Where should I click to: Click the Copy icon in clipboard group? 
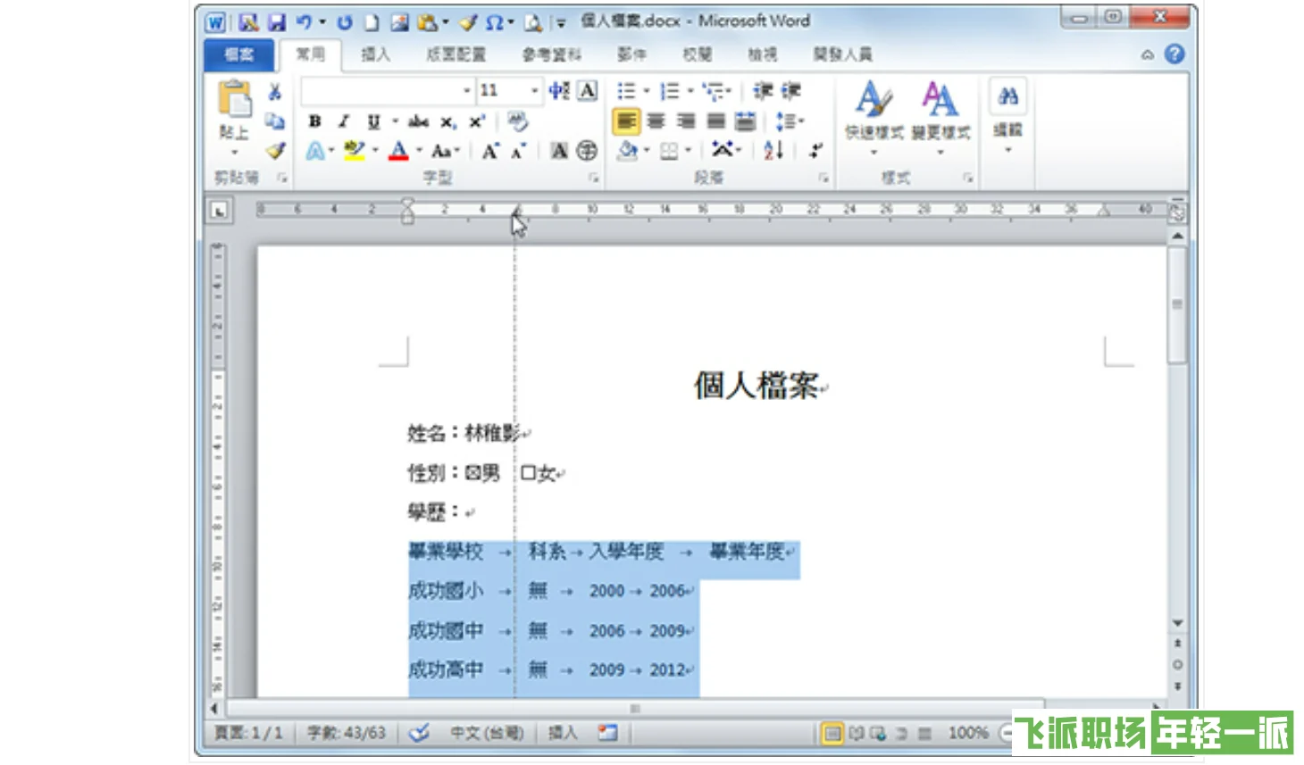click(x=275, y=121)
